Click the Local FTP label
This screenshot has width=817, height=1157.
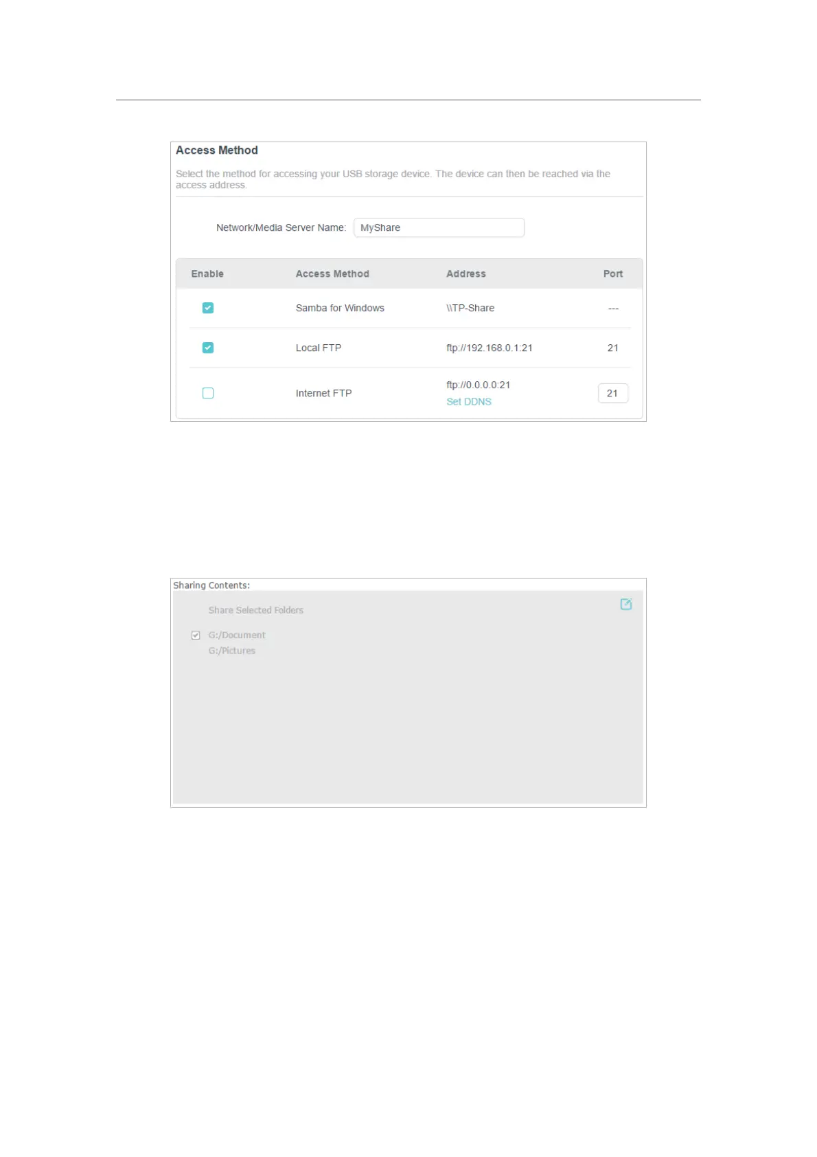click(319, 348)
